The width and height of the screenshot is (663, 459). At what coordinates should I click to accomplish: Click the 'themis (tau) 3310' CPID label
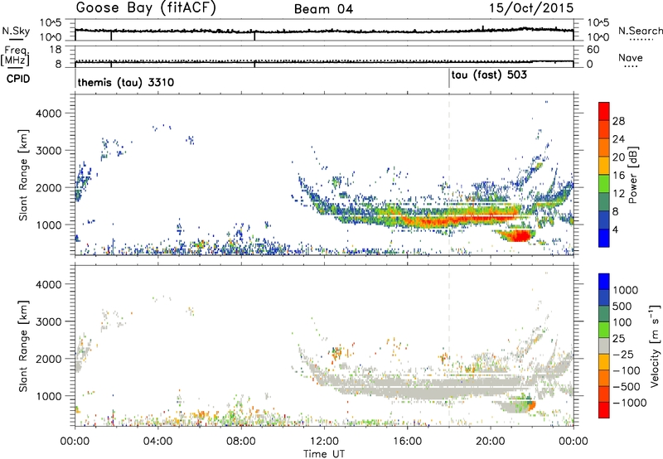tap(126, 82)
